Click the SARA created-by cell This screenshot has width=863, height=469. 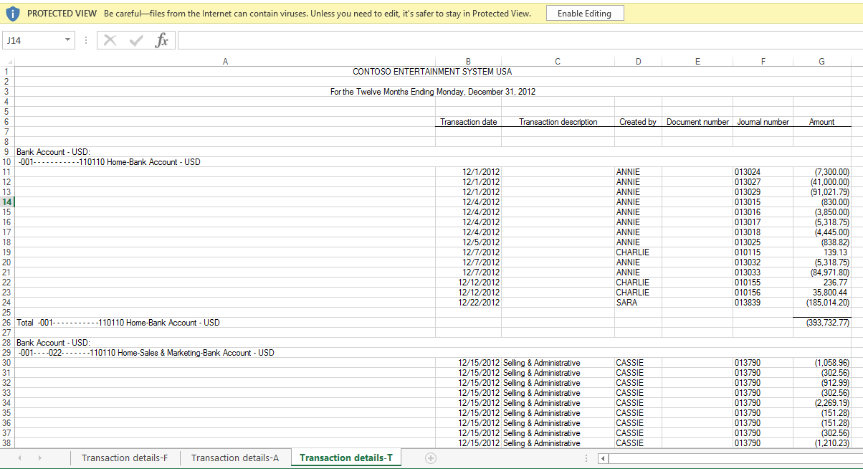(x=627, y=303)
